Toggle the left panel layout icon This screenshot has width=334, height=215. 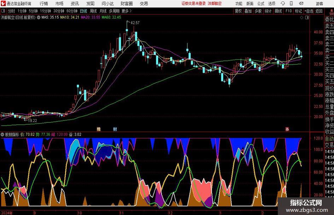(x=3, y=11)
